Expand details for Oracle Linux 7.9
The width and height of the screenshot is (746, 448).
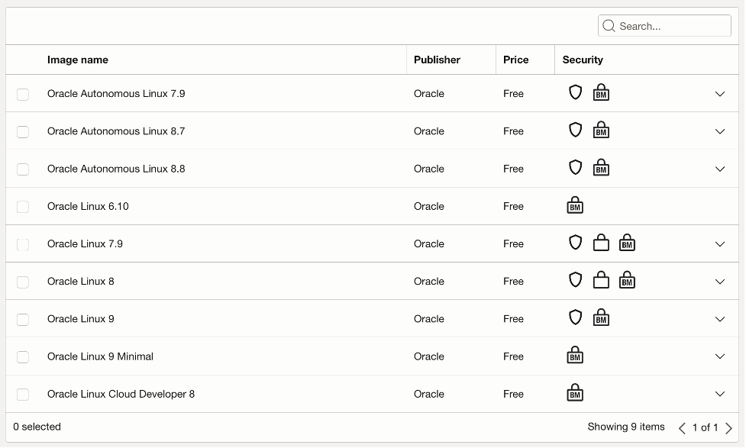[719, 244]
